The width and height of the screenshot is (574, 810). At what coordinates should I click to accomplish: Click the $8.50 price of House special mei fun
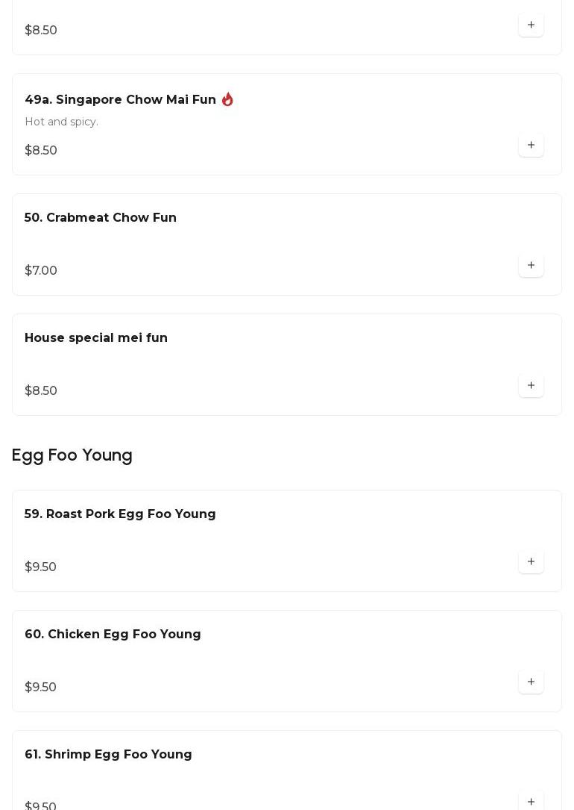point(41,391)
